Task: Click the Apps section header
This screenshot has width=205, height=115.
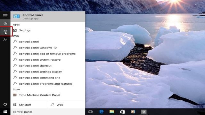Action: coord(16,25)
